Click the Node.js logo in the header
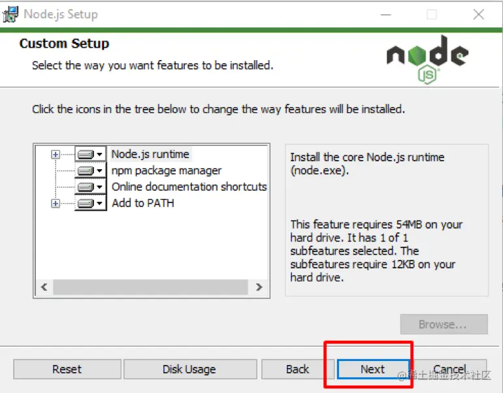 [x=428, y=60]
